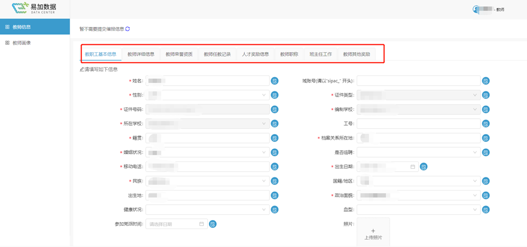The image size is (527, 247).
Task: Click the blue icon next to 参加党派时间
Action: tap(213, 224)
